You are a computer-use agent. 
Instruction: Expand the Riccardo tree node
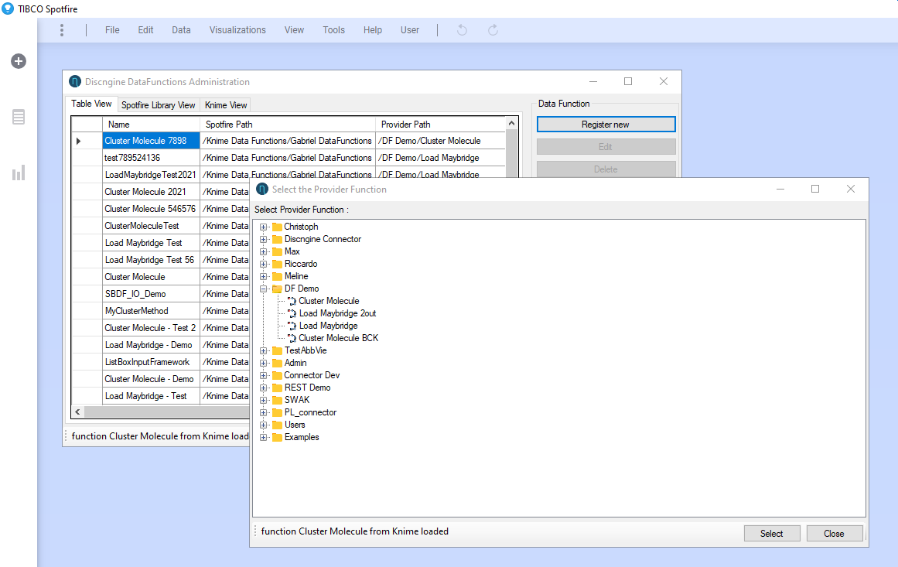pos(264,264)
